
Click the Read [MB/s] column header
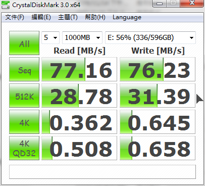tap(79, 51)
